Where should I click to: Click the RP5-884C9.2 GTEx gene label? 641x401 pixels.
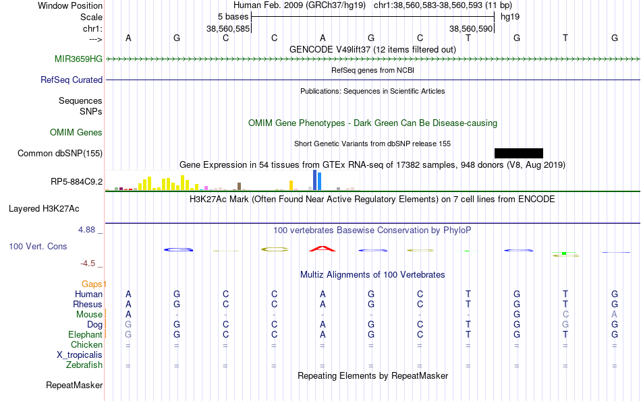tap(77, 182)
